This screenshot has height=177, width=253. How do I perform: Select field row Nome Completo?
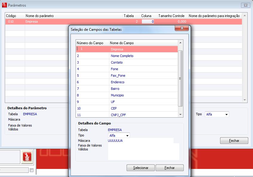(x=127, y=56)
